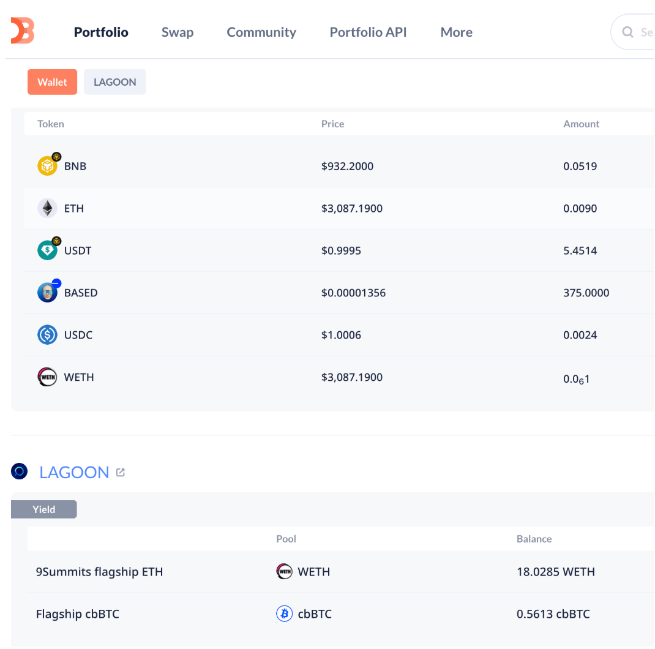Screen dimensions: 655x649
Task: Click the USDC amount 0.0024
Action: [580, 335]
